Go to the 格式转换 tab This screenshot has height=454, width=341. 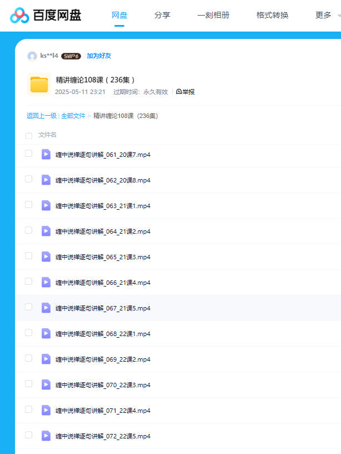pyautogui.click(x=272, y=16)
